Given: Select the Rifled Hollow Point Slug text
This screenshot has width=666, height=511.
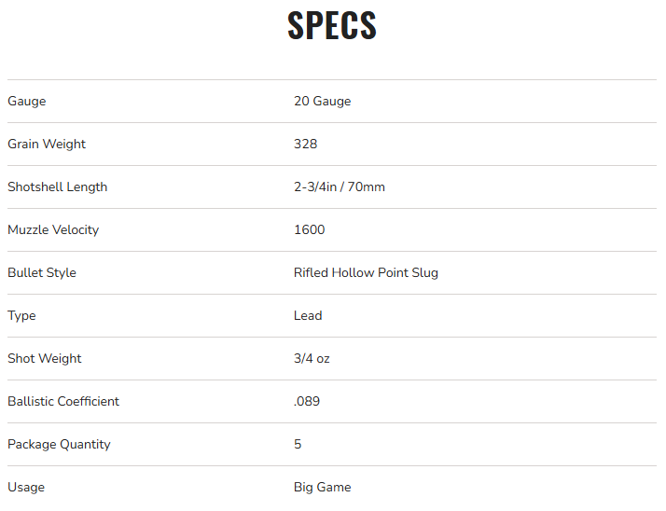Looking at the screenshot, I should click(x=366, y=272).
